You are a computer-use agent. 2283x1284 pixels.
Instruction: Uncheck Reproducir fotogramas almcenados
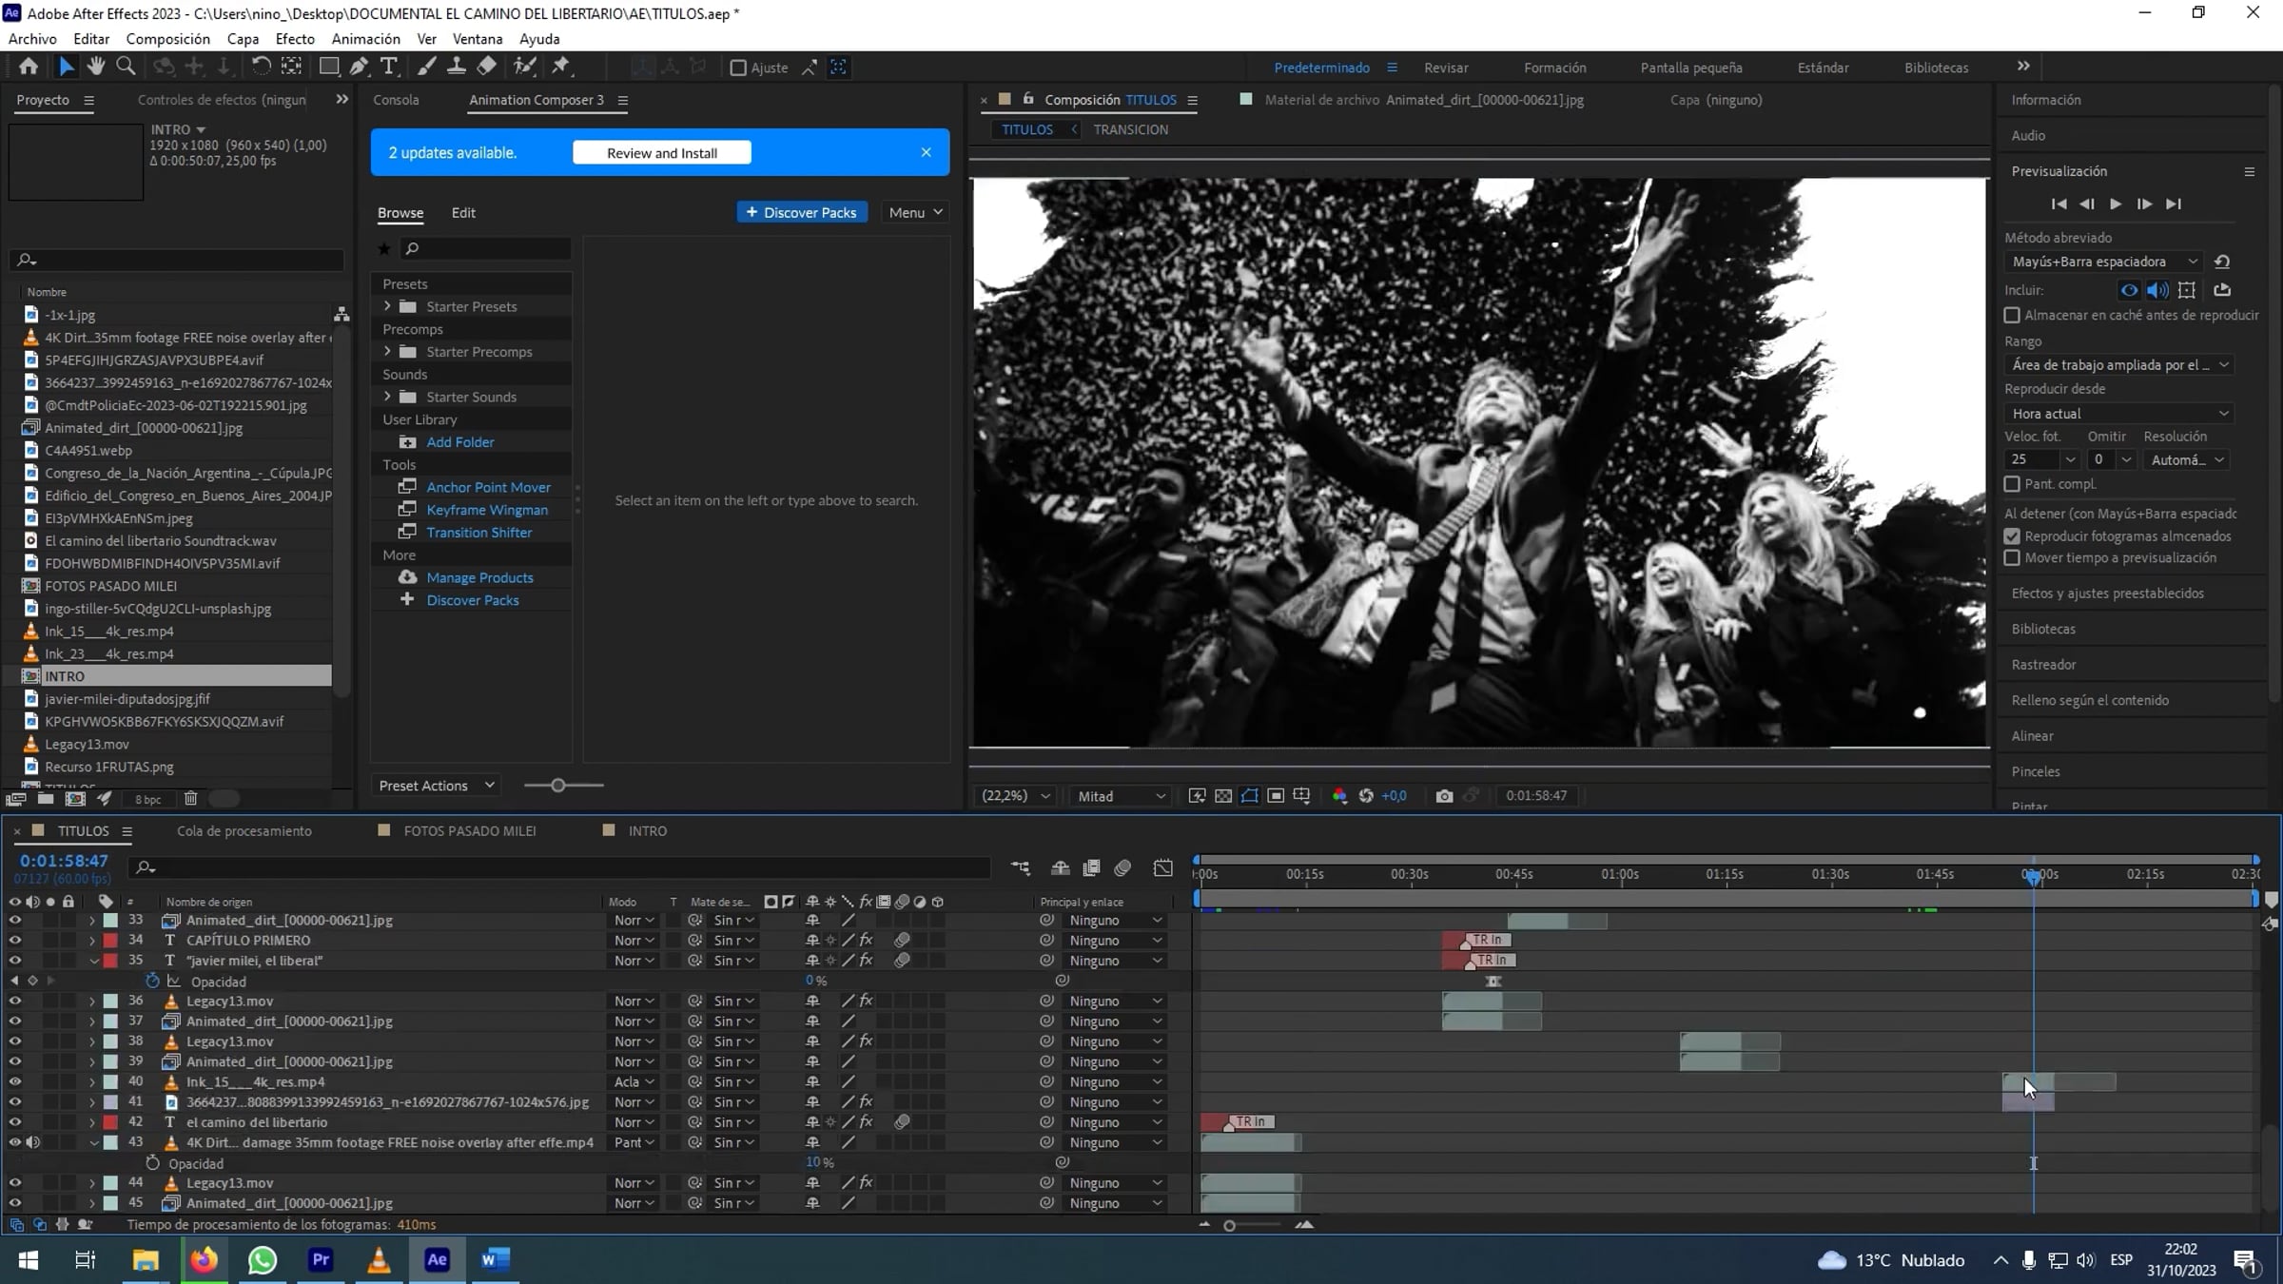(2012, 536)
